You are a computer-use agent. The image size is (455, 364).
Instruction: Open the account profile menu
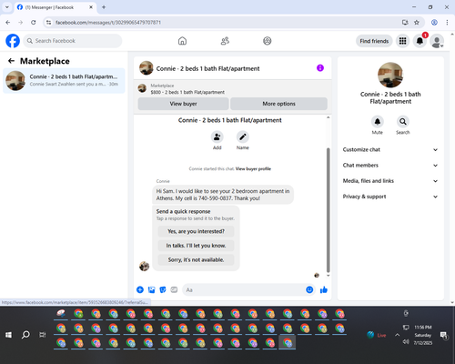pos(437,41)
